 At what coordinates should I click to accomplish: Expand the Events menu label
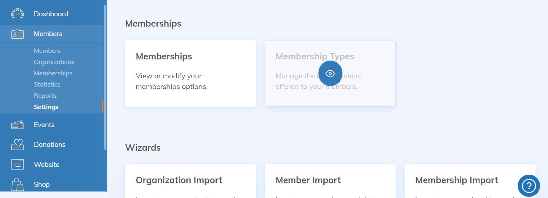pos(44,125)
